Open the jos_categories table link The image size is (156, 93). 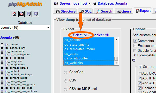(x=13, y=61)
